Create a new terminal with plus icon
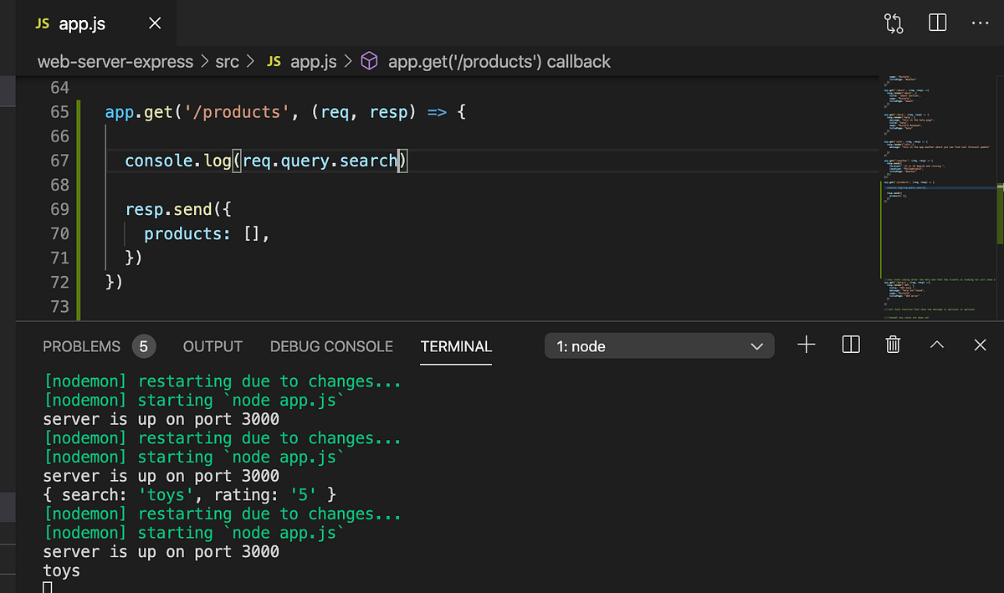Viewport: 1004px width, 593px height. coord(807,345)
